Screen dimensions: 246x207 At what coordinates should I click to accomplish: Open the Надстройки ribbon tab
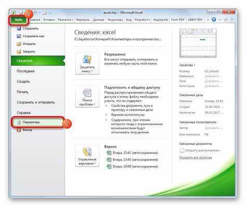pyautogui.click(x=161, y=20)
